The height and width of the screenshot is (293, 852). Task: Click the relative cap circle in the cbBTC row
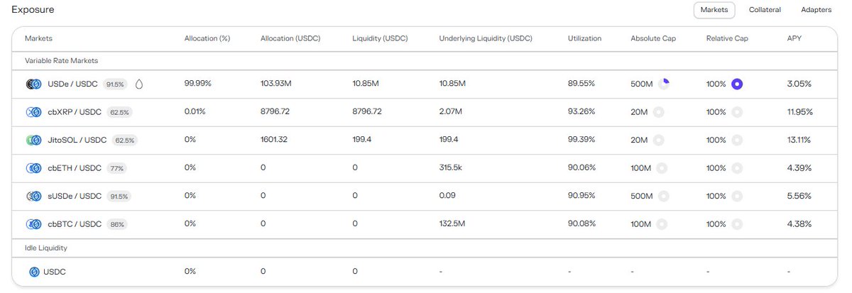737,224
